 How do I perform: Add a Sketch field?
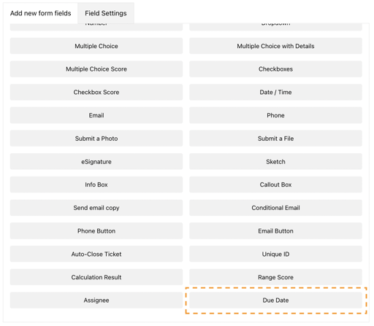275,161
